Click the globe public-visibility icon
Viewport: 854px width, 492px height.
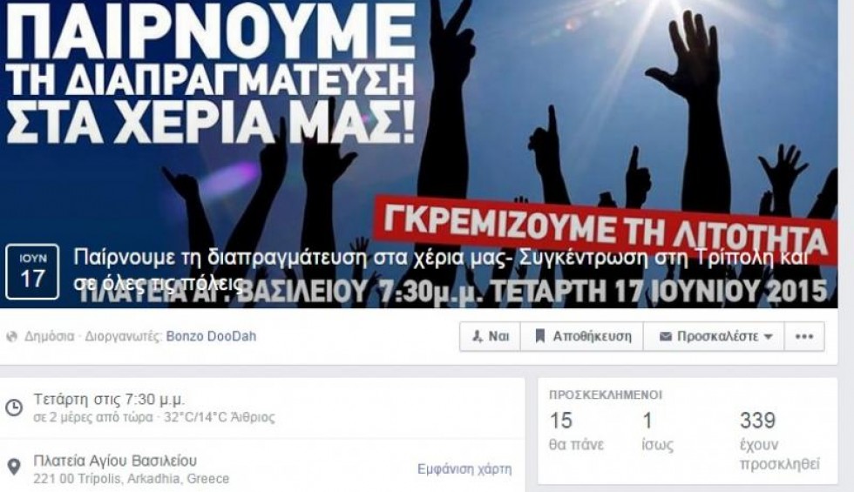[x=12, y=337]
